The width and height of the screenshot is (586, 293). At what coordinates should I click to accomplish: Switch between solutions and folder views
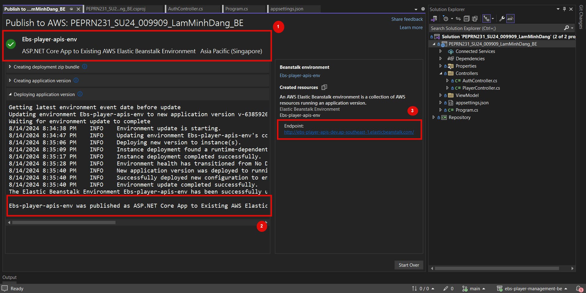coord(434,19)
